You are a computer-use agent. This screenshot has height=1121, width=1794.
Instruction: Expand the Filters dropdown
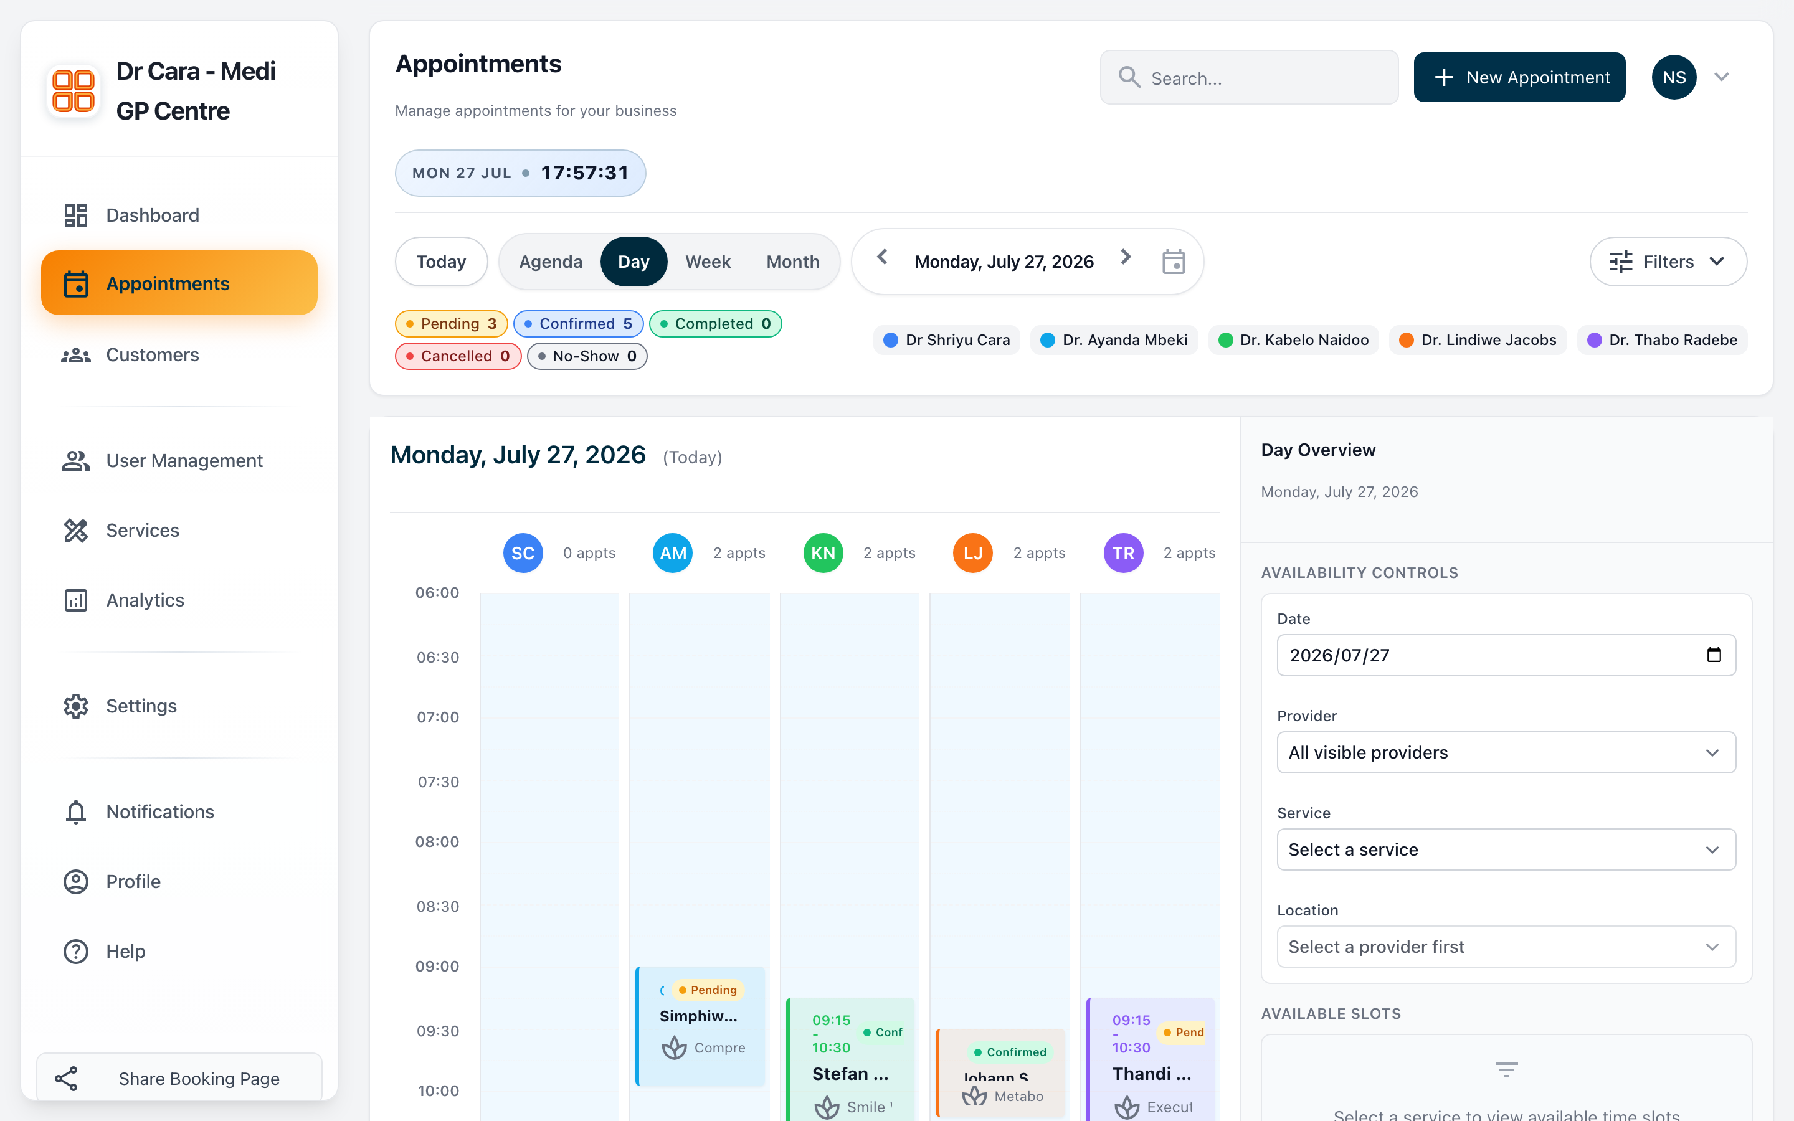[1668, 262]
